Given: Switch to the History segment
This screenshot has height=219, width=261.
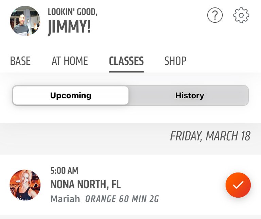Looking at the screenshot, I should tap(190, 96).
